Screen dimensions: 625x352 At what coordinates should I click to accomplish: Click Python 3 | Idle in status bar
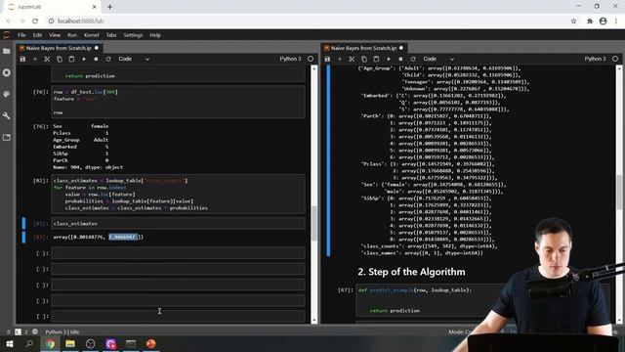tap(62, 332)
